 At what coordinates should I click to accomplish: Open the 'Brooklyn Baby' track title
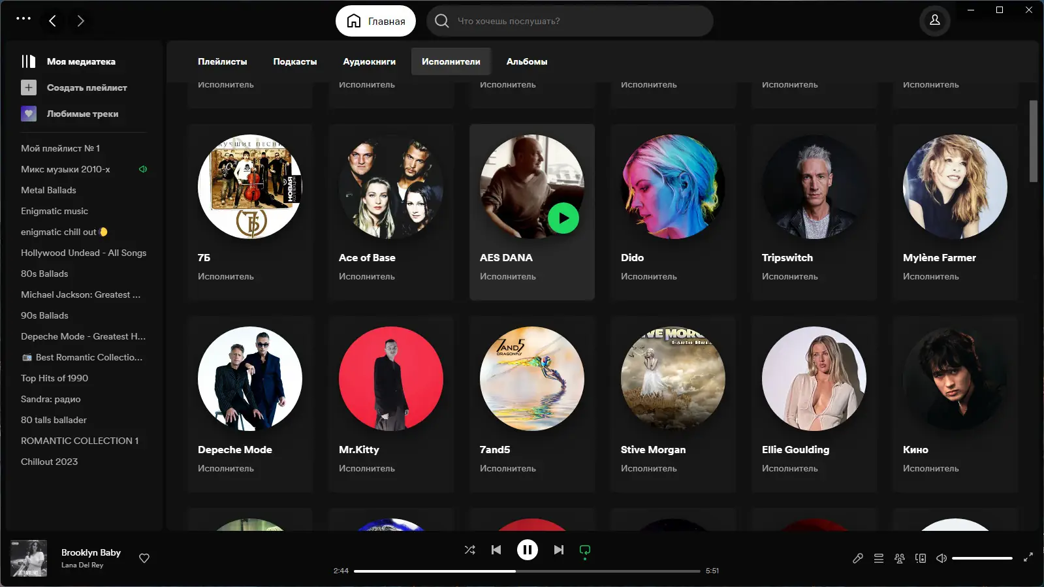pos(91,552)
